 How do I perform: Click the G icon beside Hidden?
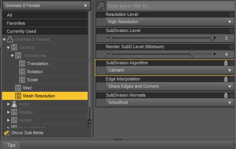click(x=14, y=120)
